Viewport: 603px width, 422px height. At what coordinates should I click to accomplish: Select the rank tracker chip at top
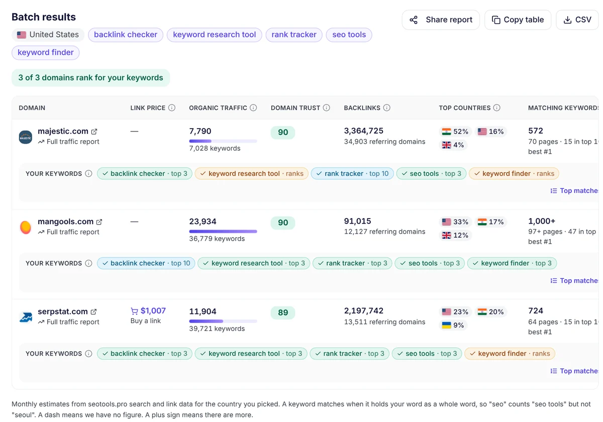click(x=294, y=35)
